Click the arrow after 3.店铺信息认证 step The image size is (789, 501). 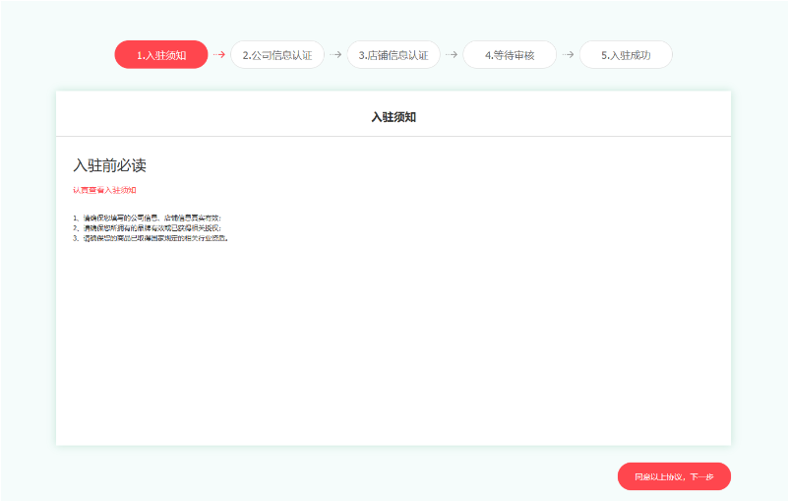(x=452, y=54)
